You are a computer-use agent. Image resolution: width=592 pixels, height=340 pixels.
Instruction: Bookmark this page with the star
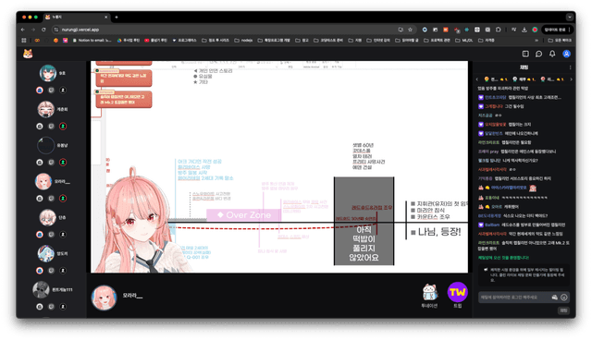pos(410,30)
